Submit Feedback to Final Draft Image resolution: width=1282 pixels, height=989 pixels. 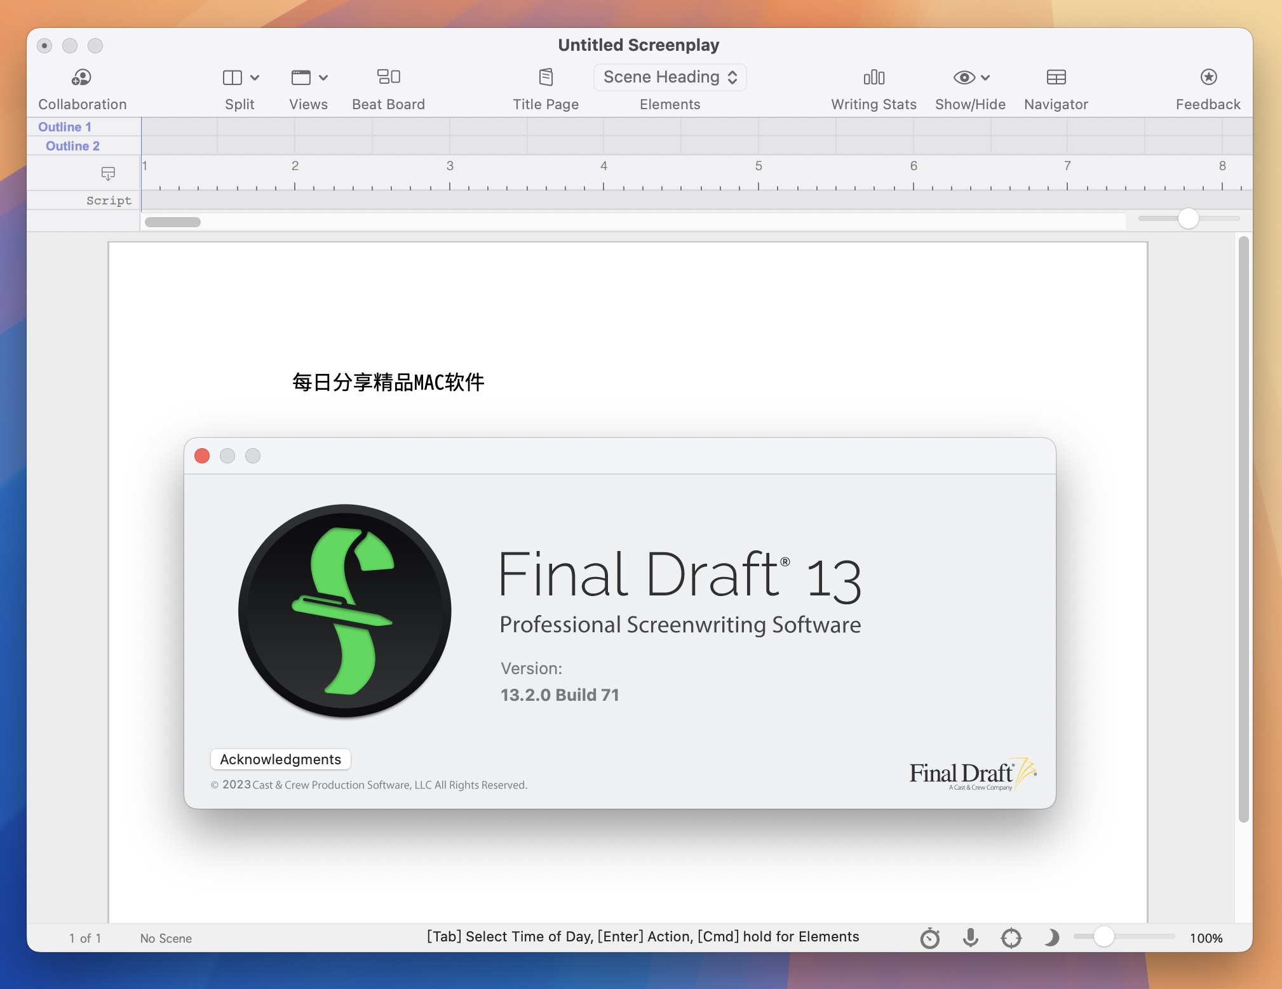[x=1208, y=85]
